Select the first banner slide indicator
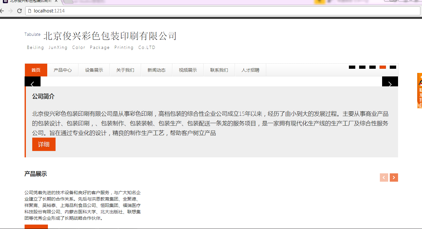The image size is (422, 229). 352,67
